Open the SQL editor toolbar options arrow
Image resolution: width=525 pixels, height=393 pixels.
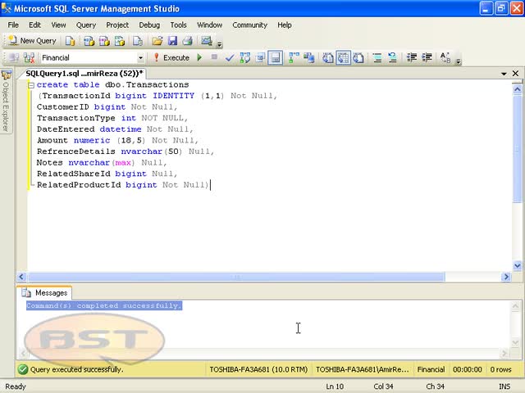459,61
